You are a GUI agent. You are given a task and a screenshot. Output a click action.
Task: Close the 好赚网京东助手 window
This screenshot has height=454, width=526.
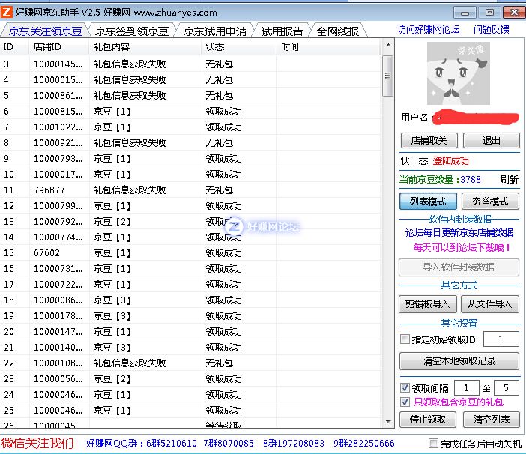514,13
